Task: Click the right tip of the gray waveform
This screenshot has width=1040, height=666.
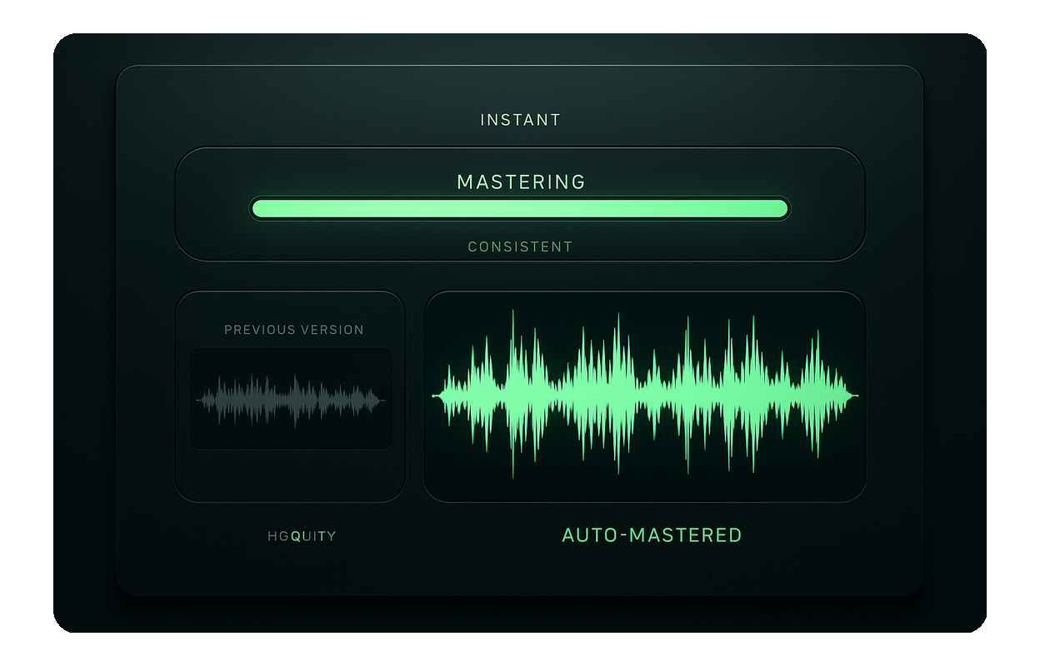Action: tap(382, 400)
